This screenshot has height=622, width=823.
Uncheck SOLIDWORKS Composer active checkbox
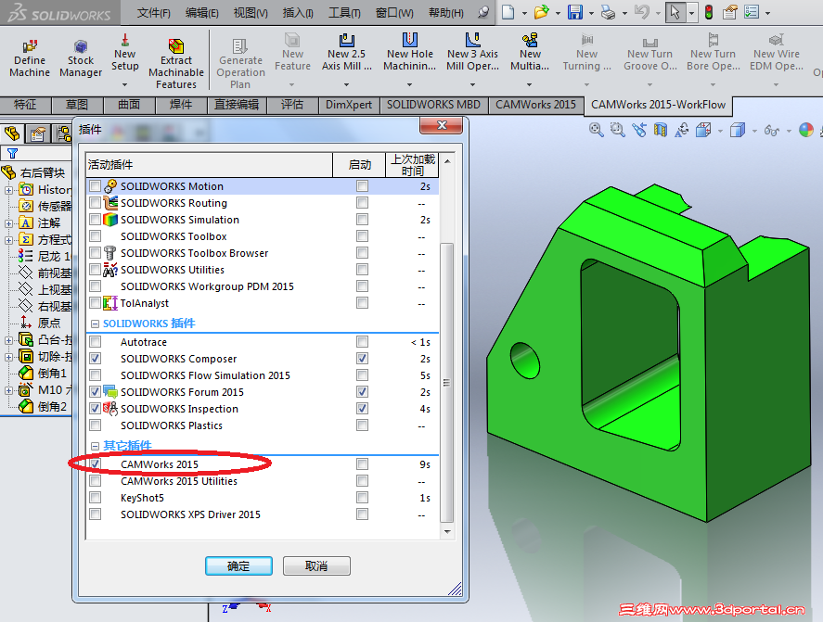[95, 359]
